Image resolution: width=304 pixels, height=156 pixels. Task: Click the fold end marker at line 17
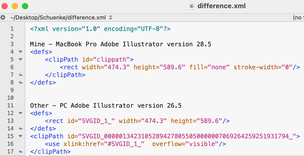click(x=21, y=152)
